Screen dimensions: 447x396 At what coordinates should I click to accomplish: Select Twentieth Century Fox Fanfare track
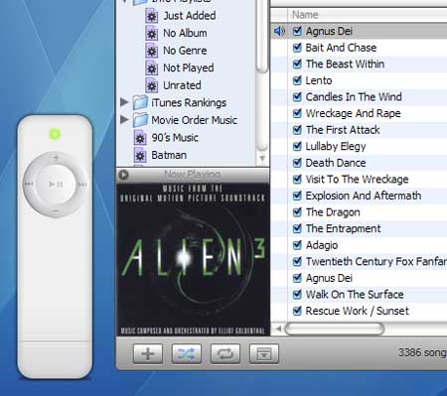[x=375, y=262]
